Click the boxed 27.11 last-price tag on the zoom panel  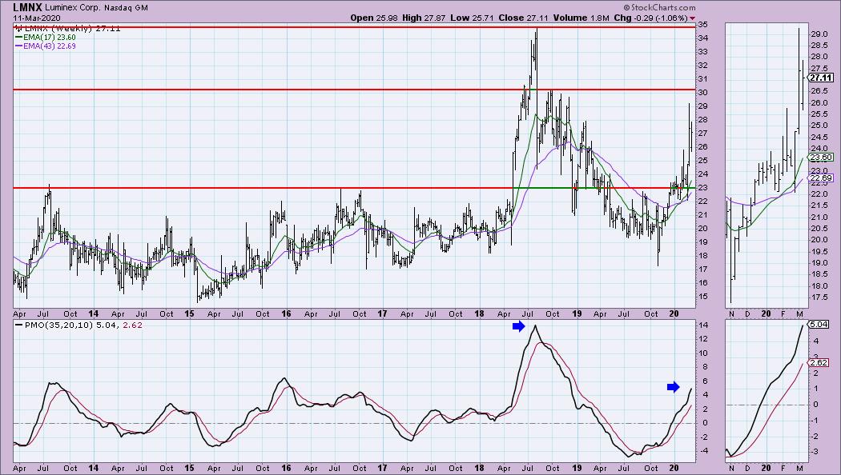coord(821,78)
